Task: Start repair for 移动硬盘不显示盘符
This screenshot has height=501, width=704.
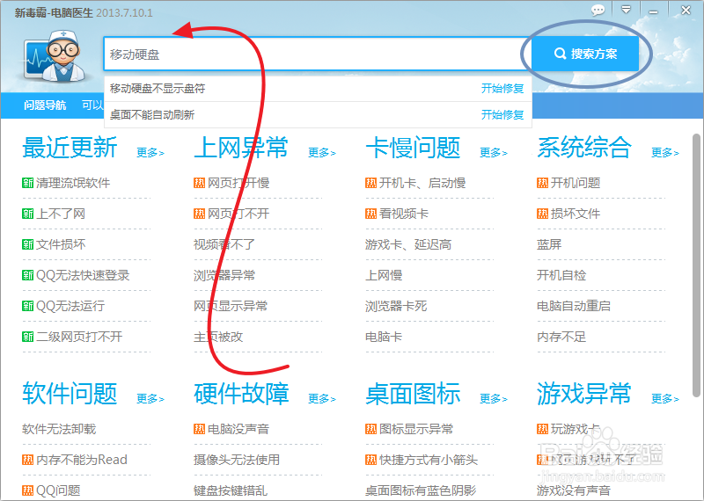Action: tap(502, 89)
